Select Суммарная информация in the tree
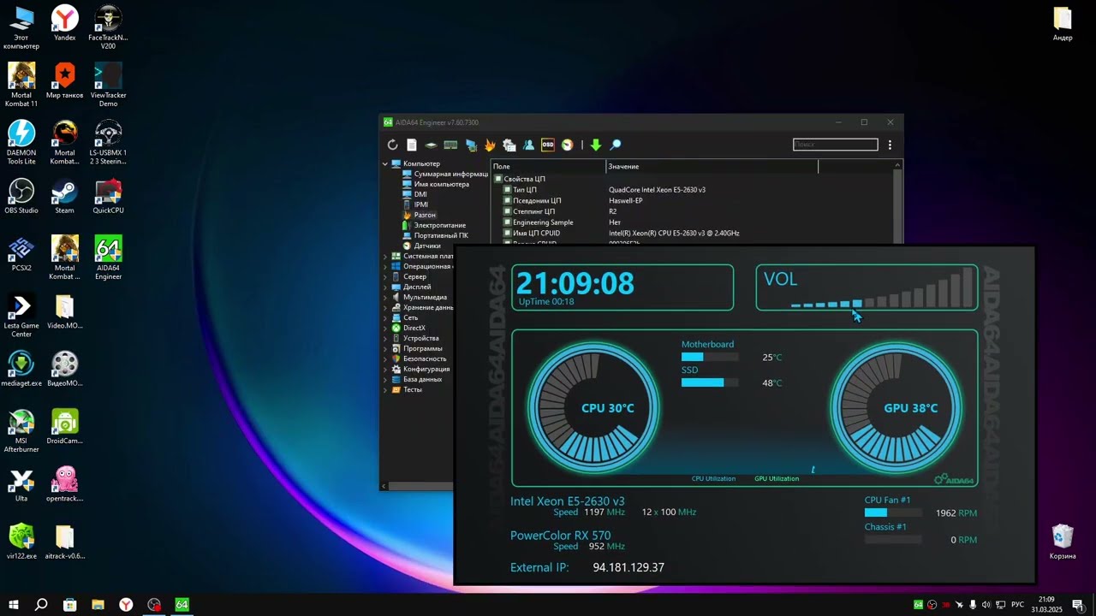 point(444,174)
